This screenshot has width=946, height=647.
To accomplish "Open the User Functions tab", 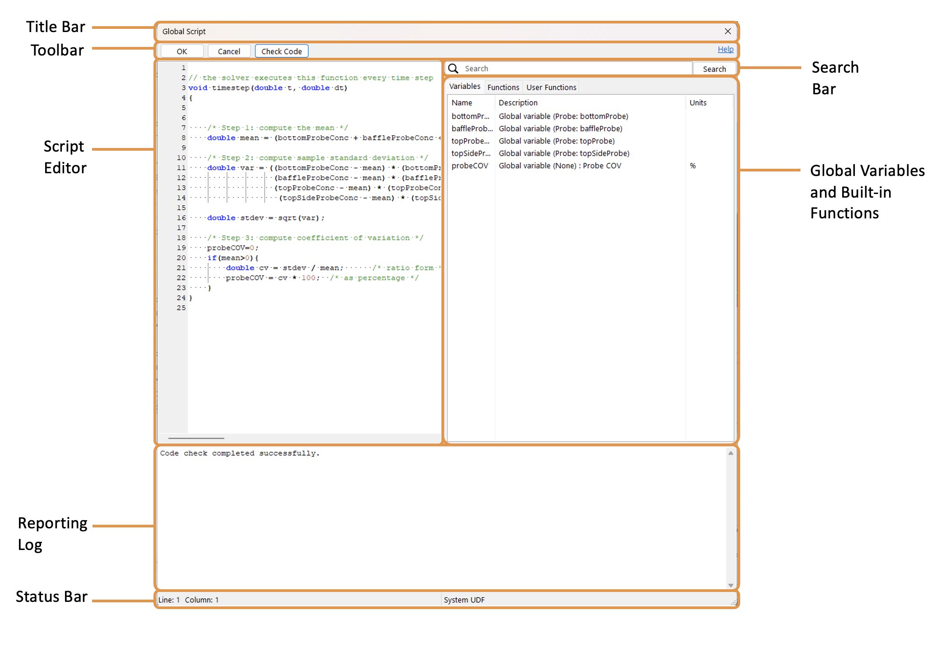I will click(551, 88).
